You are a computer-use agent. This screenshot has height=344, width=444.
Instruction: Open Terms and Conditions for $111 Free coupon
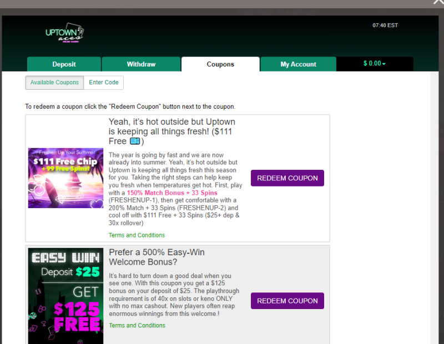(x=137, y=235)
